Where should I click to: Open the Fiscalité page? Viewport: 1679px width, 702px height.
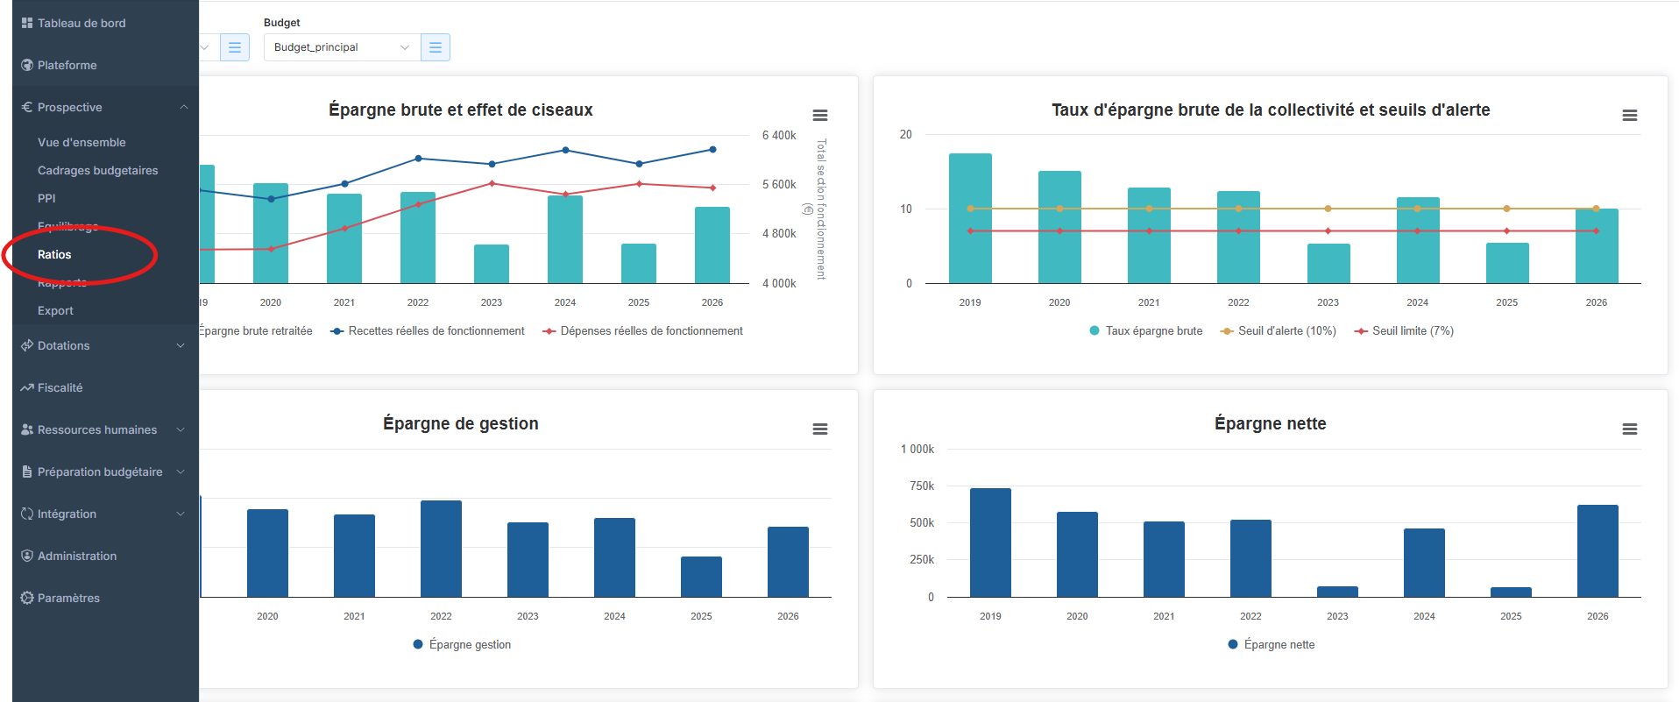tap(60, 387)
